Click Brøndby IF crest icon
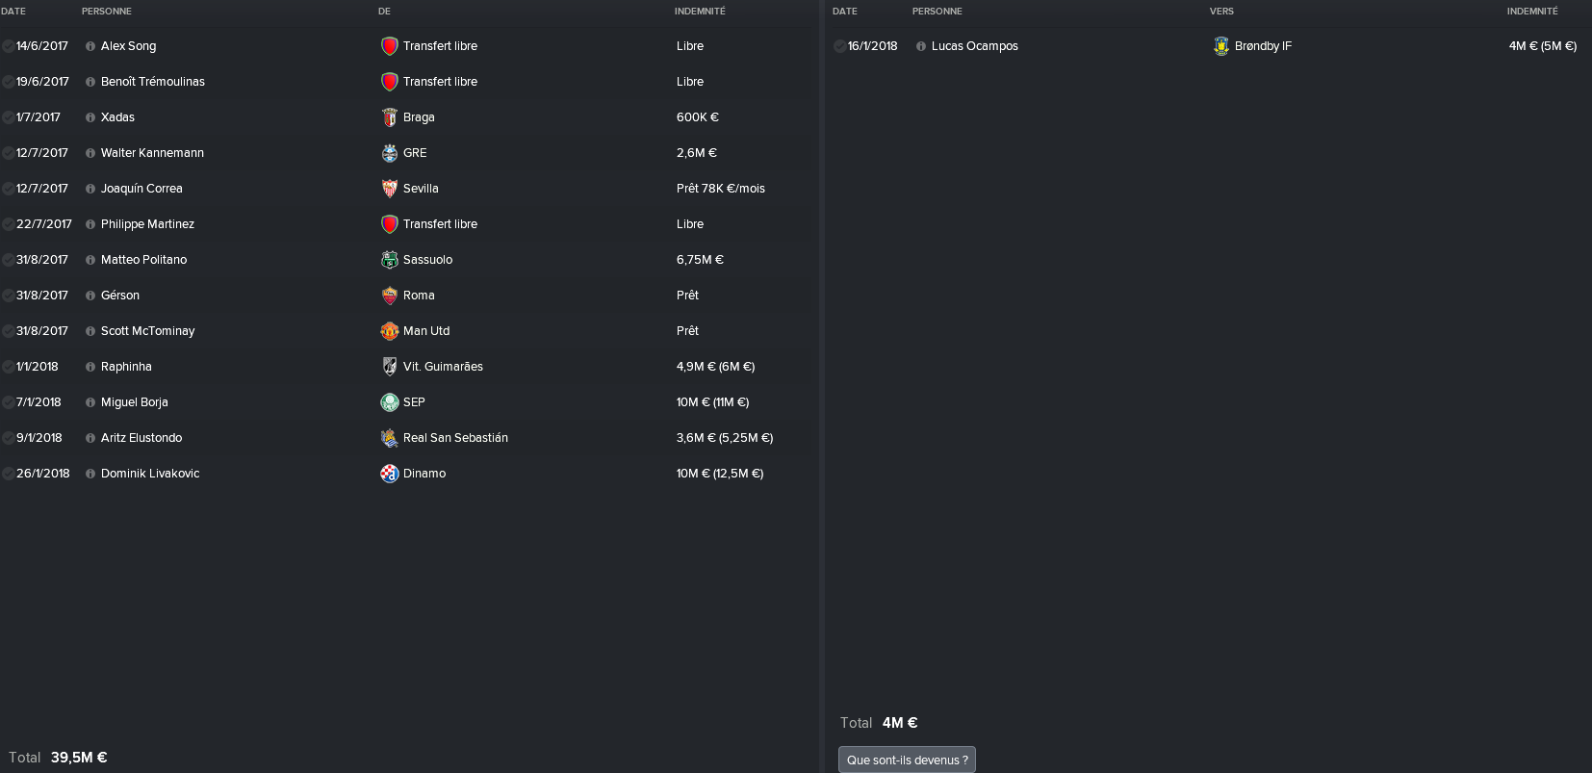This screenshot has height=773, width=1592. pyautogui.click(x=1221, y=46)
